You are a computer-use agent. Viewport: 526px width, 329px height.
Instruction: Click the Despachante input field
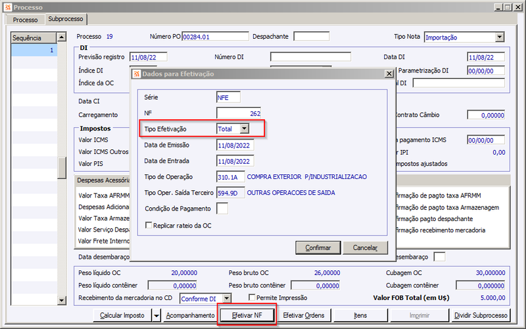pyautogui.click(x=311, y=36)
